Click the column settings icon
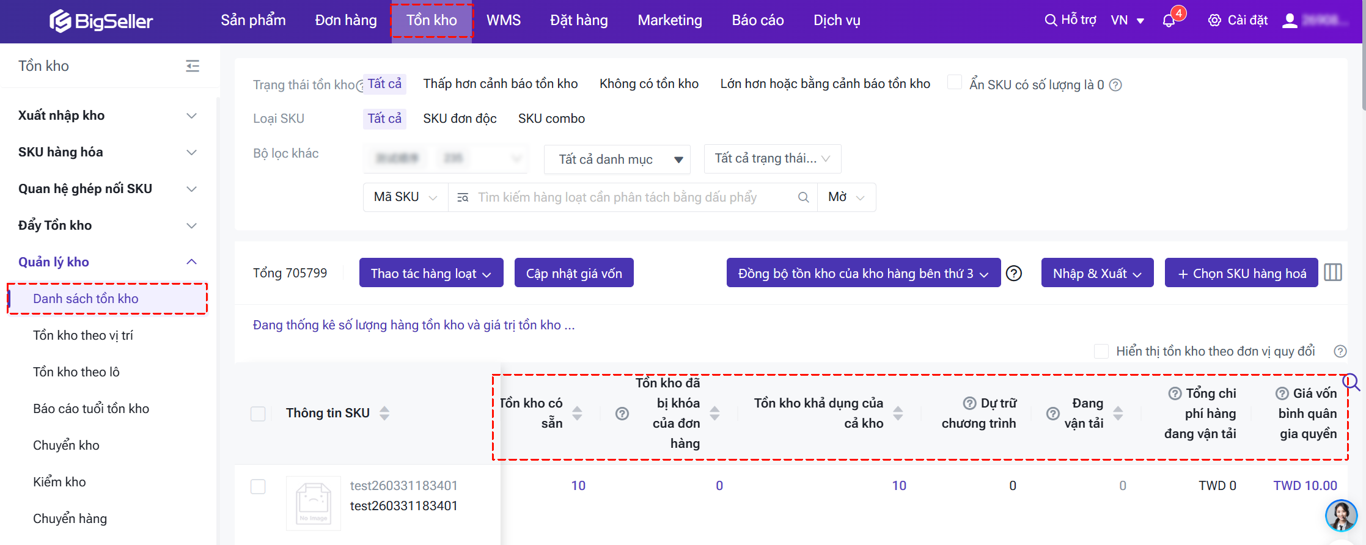Screen dimensions: 1366x545 (1332, 272)
